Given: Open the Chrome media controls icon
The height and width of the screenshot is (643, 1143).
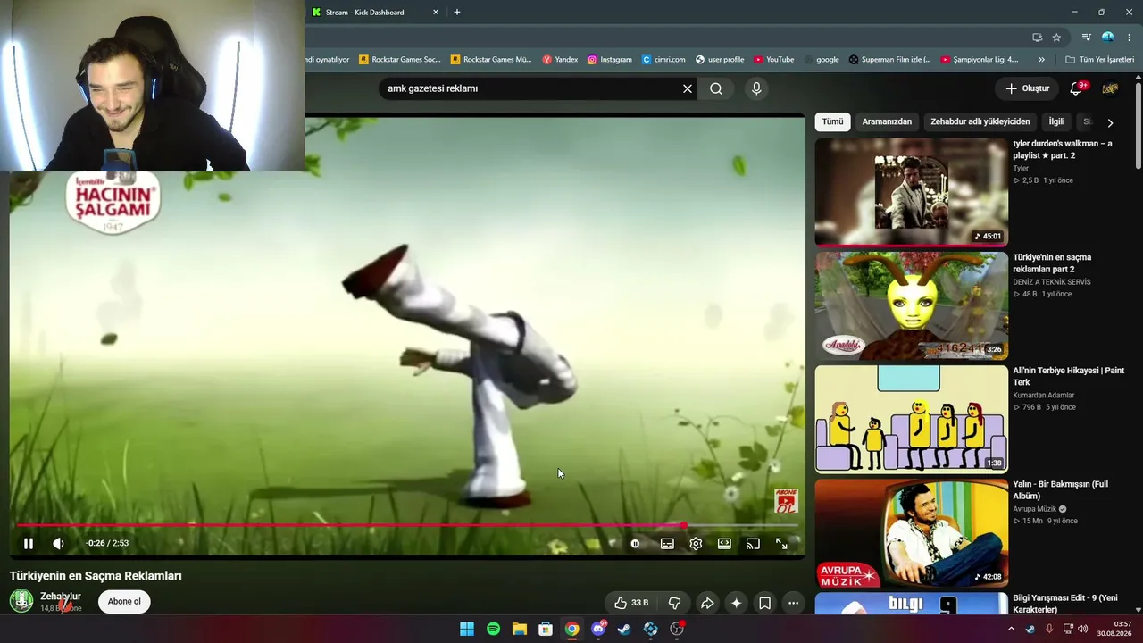Looking at the screenshot, I should click(1086, 38).
